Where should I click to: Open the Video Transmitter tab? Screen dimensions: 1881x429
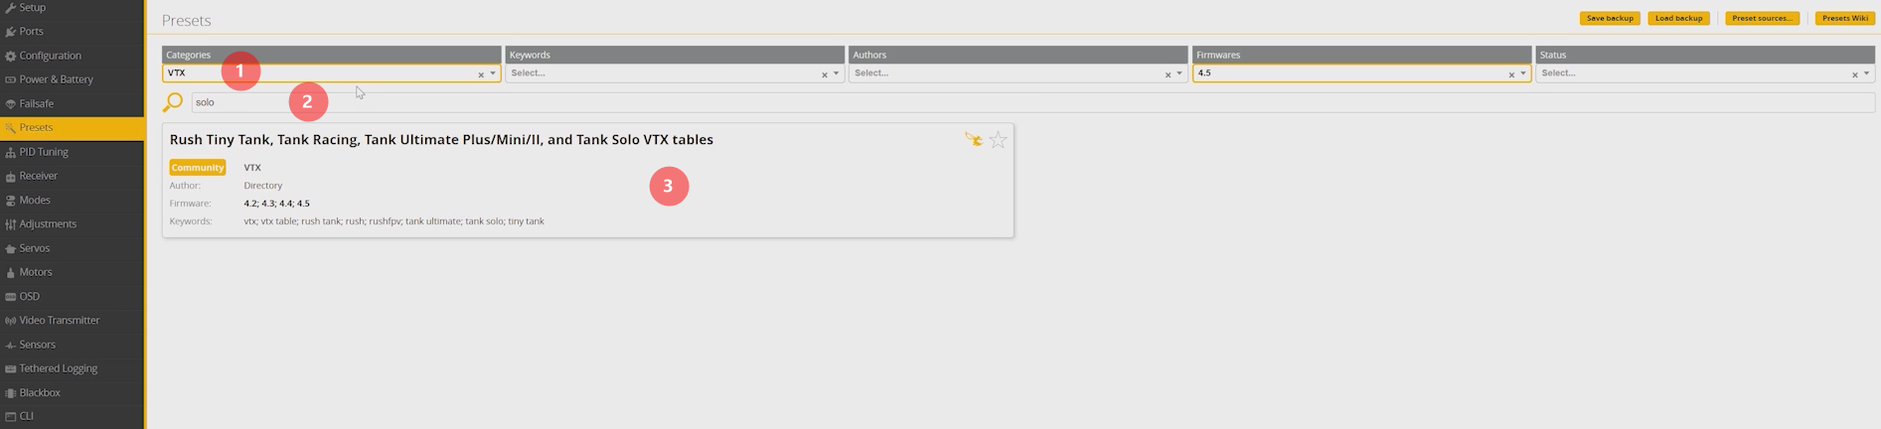point(59,321)
